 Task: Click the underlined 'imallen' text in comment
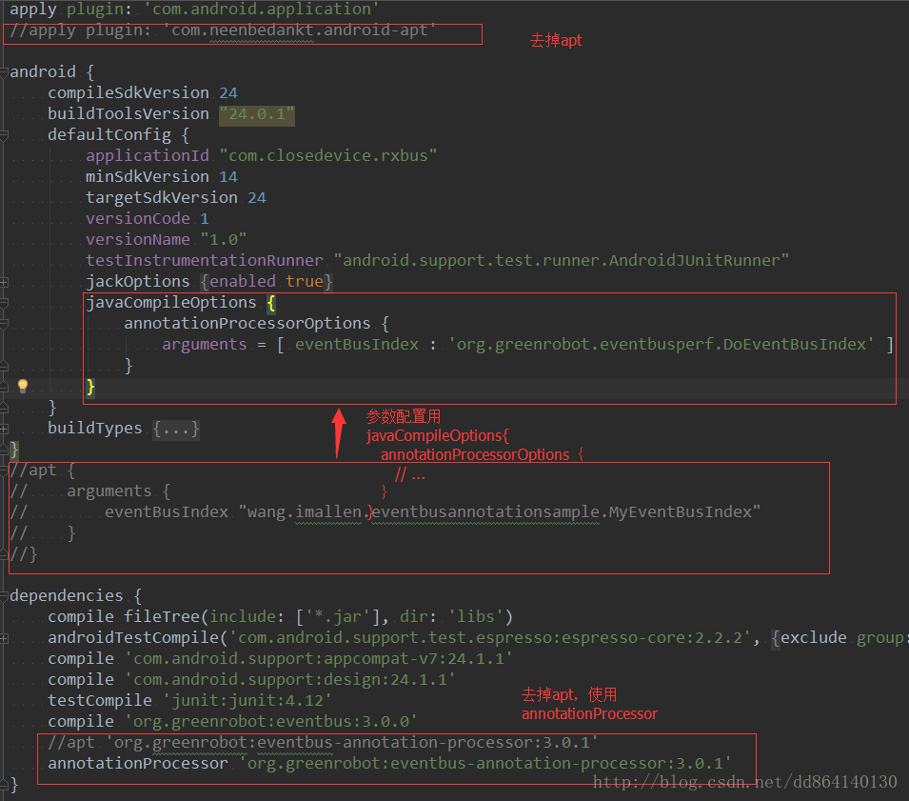[332, 512]
